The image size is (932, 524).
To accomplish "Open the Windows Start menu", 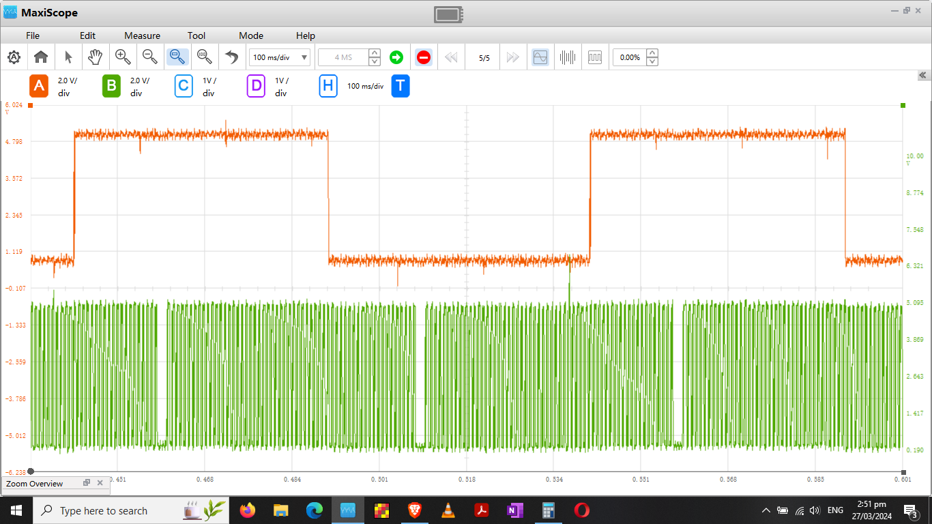I will 16,510.
